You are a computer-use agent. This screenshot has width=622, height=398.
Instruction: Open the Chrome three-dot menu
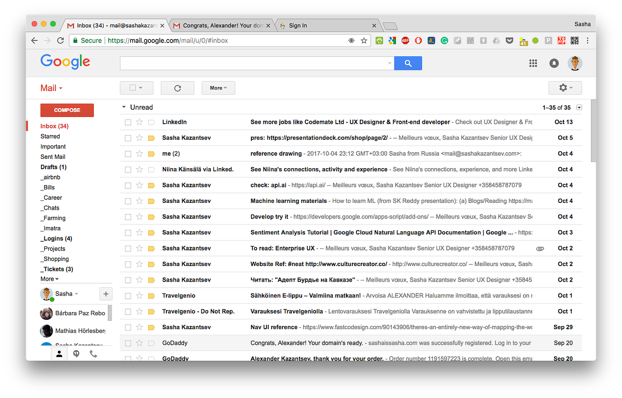pos(587,40)
